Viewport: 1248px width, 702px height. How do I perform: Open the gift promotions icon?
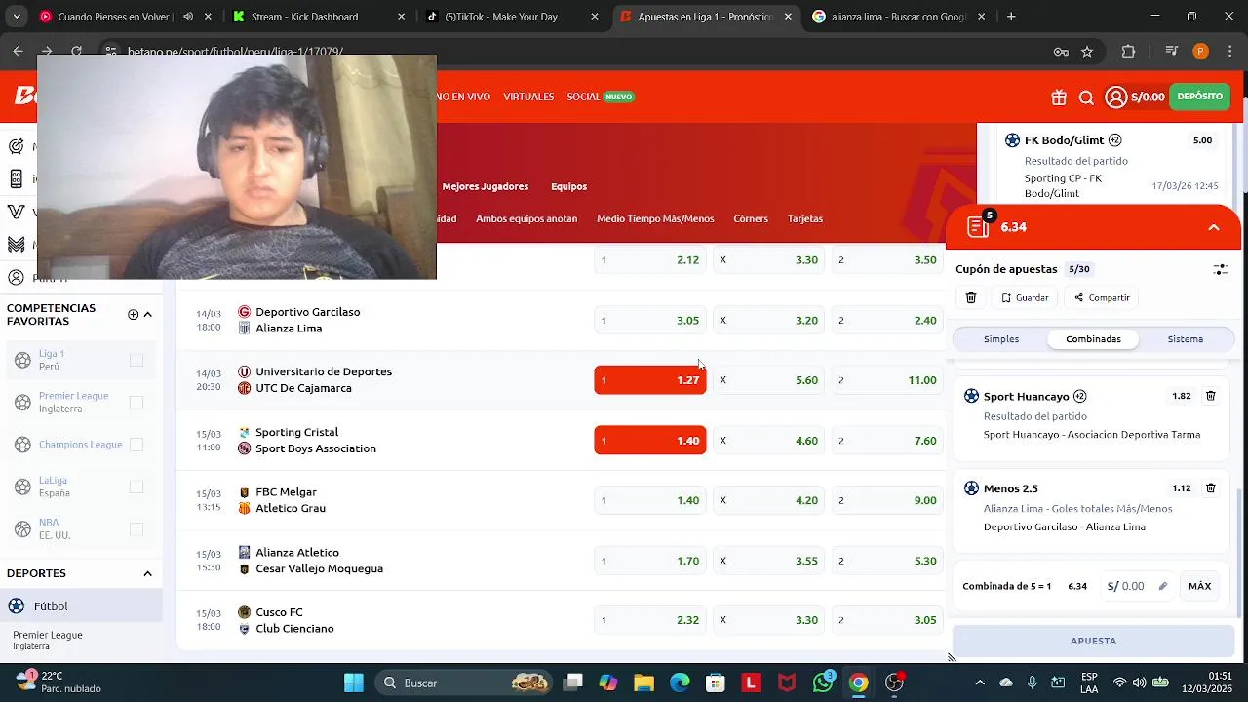[1059, 97]
